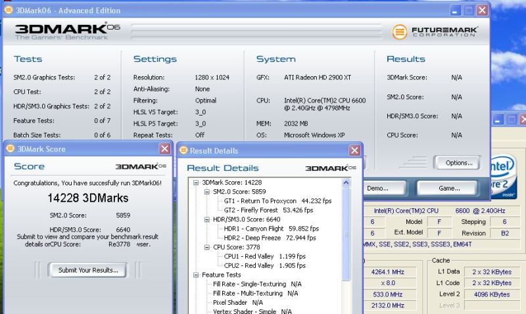Click the 3DMark06 title bar orange icon

(x=9, y=10)
